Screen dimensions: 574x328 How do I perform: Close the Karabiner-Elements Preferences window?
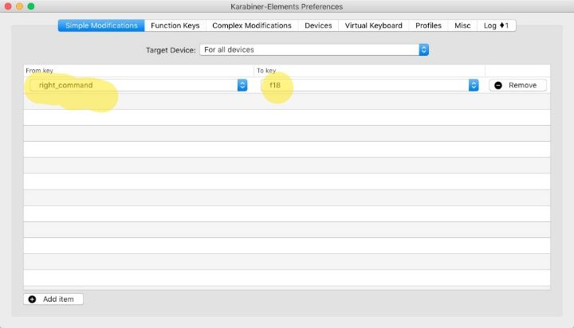coord(8,6)
